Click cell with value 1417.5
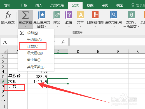The height and width of the screenshot is (109, 145). point(38,81)
